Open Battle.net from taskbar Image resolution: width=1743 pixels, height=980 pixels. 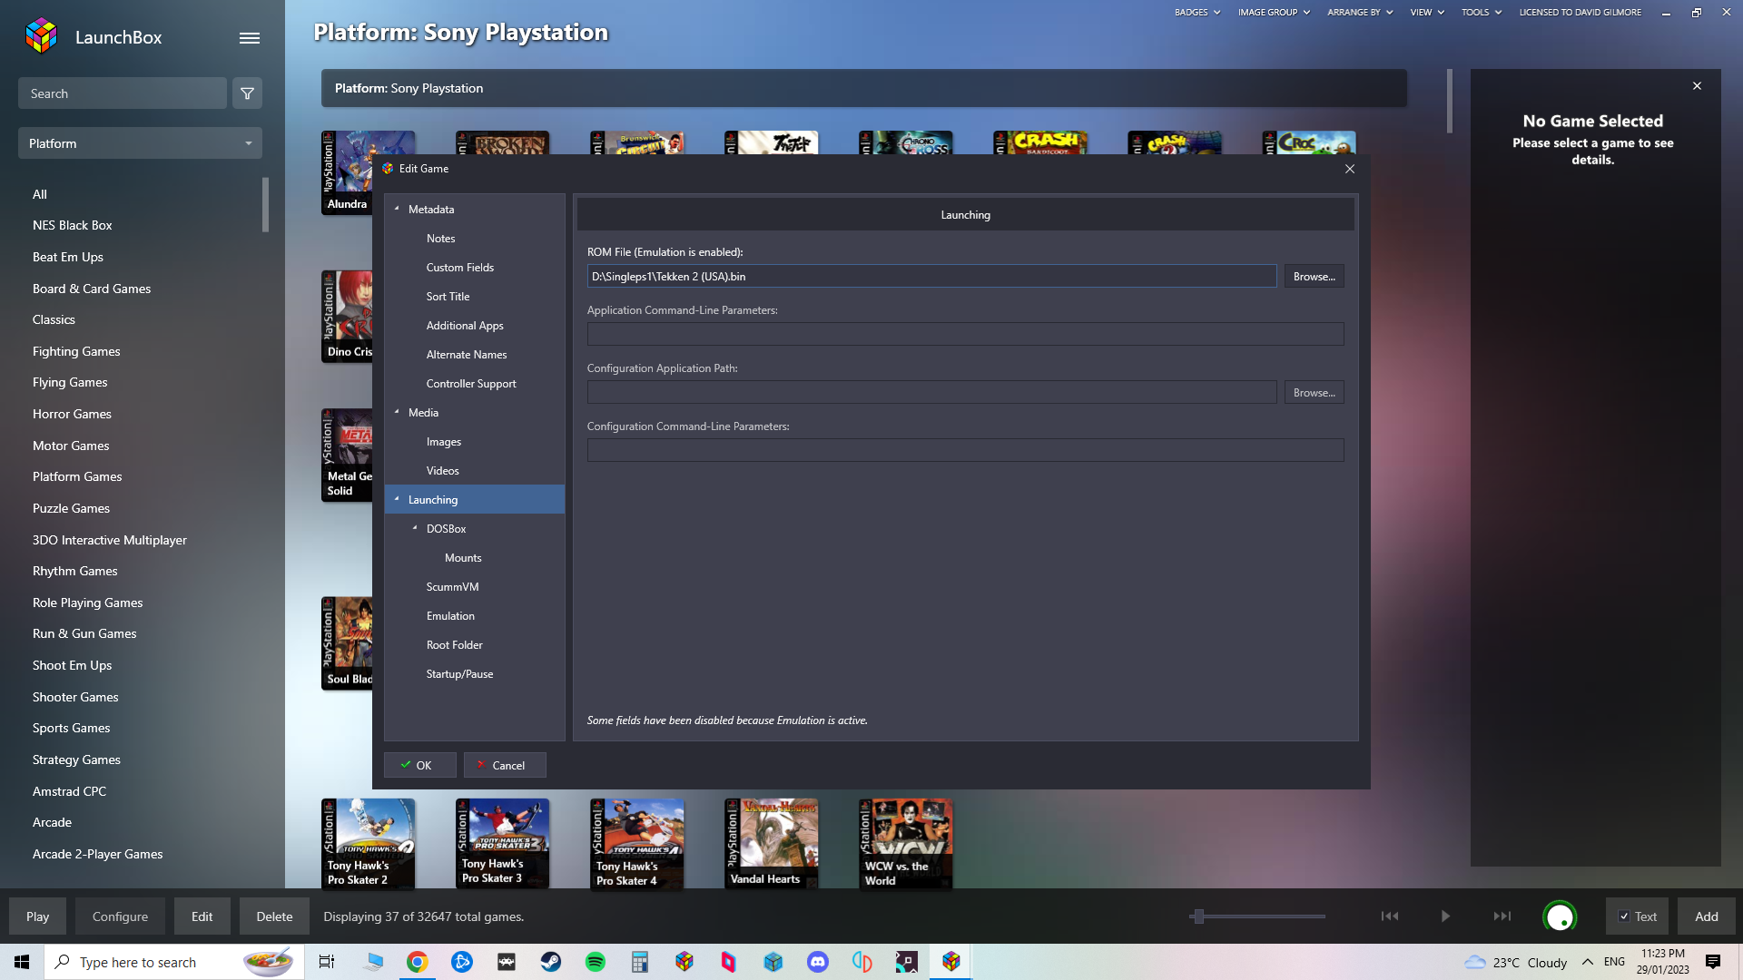click(x=462, y=962)
